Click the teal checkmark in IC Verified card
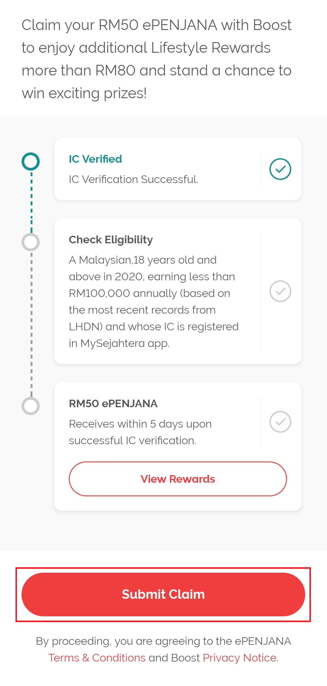Image resolution: width=327 pixels, height=686 pixels. click(280, 169)
